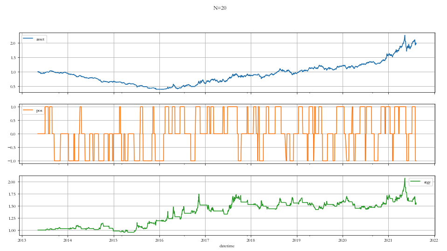Select the blue asset legend line swatch
Viewport: 447px width, 251px height.
pyautogui.click(x=29, y=39)
